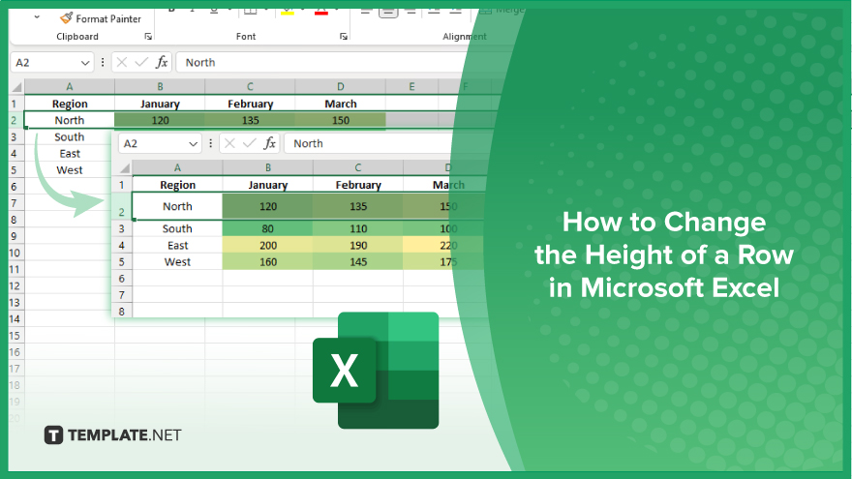Select column B header in front sheet
This screenshot has height=479, width=852.
coord(268,167)
